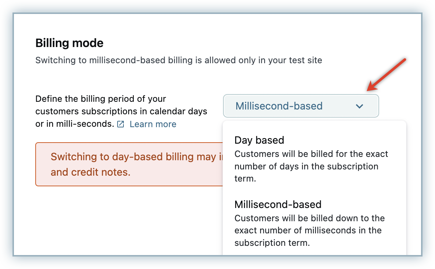Screen dimensions: 435x269
Task: Click "Customers will be billed down to the" description
Action: [309, 218]
